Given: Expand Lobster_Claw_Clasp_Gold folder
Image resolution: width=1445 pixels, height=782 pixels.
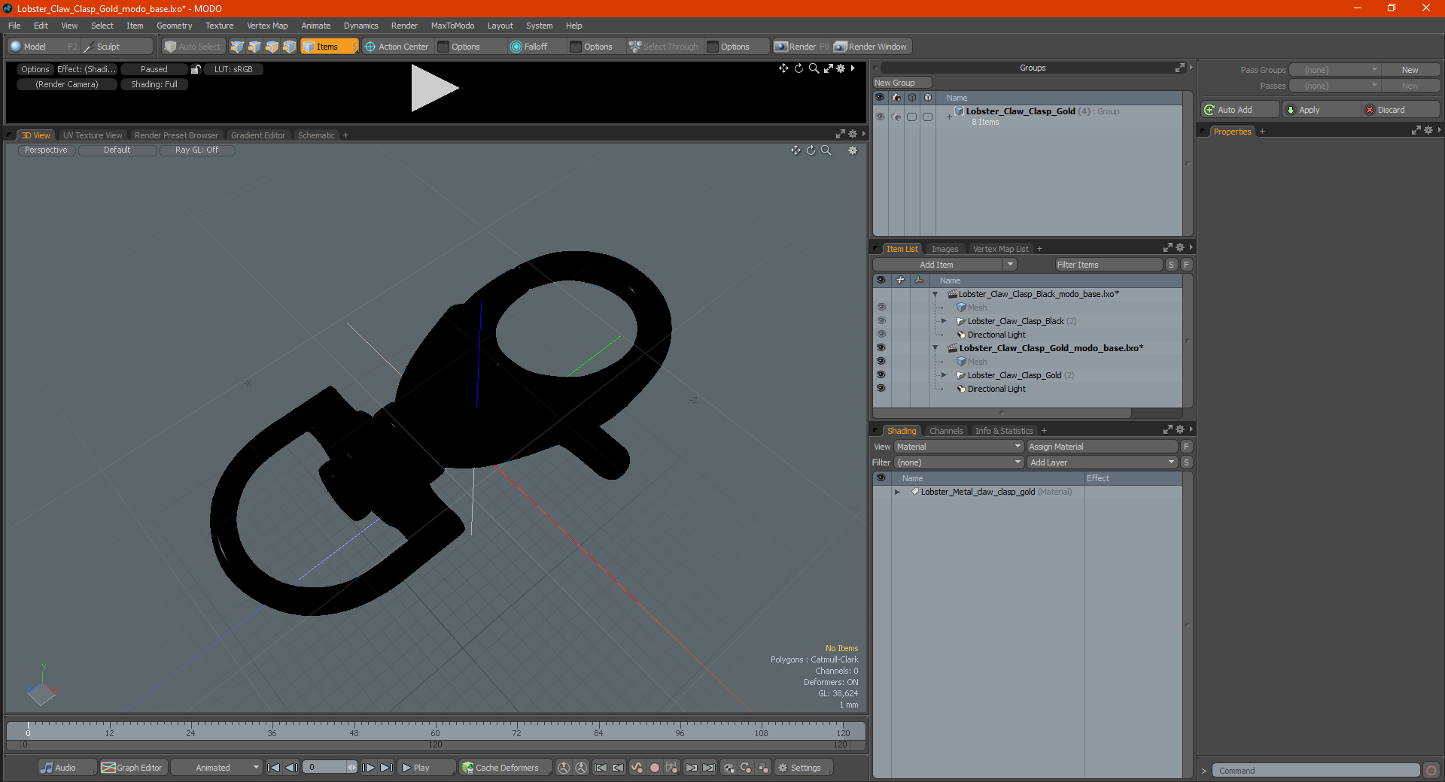Looking at the screenshot, I should click(944, 375).
